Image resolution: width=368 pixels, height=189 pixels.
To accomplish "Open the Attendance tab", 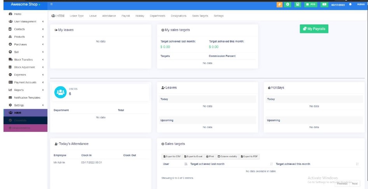I will [109, 16].
